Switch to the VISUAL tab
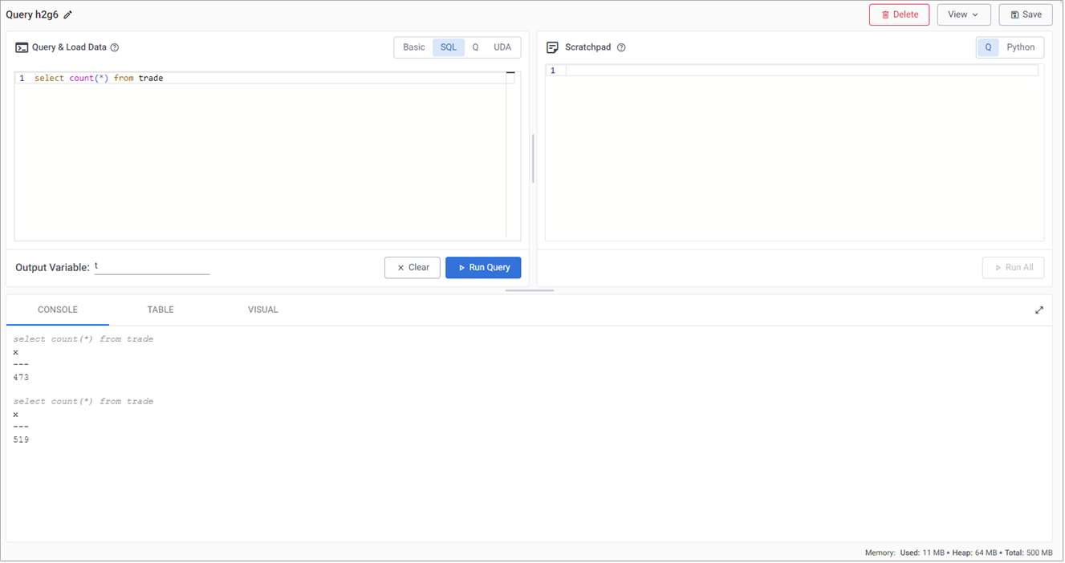Viewport: 1065px width, 563px height. click(x=263, y=310)
